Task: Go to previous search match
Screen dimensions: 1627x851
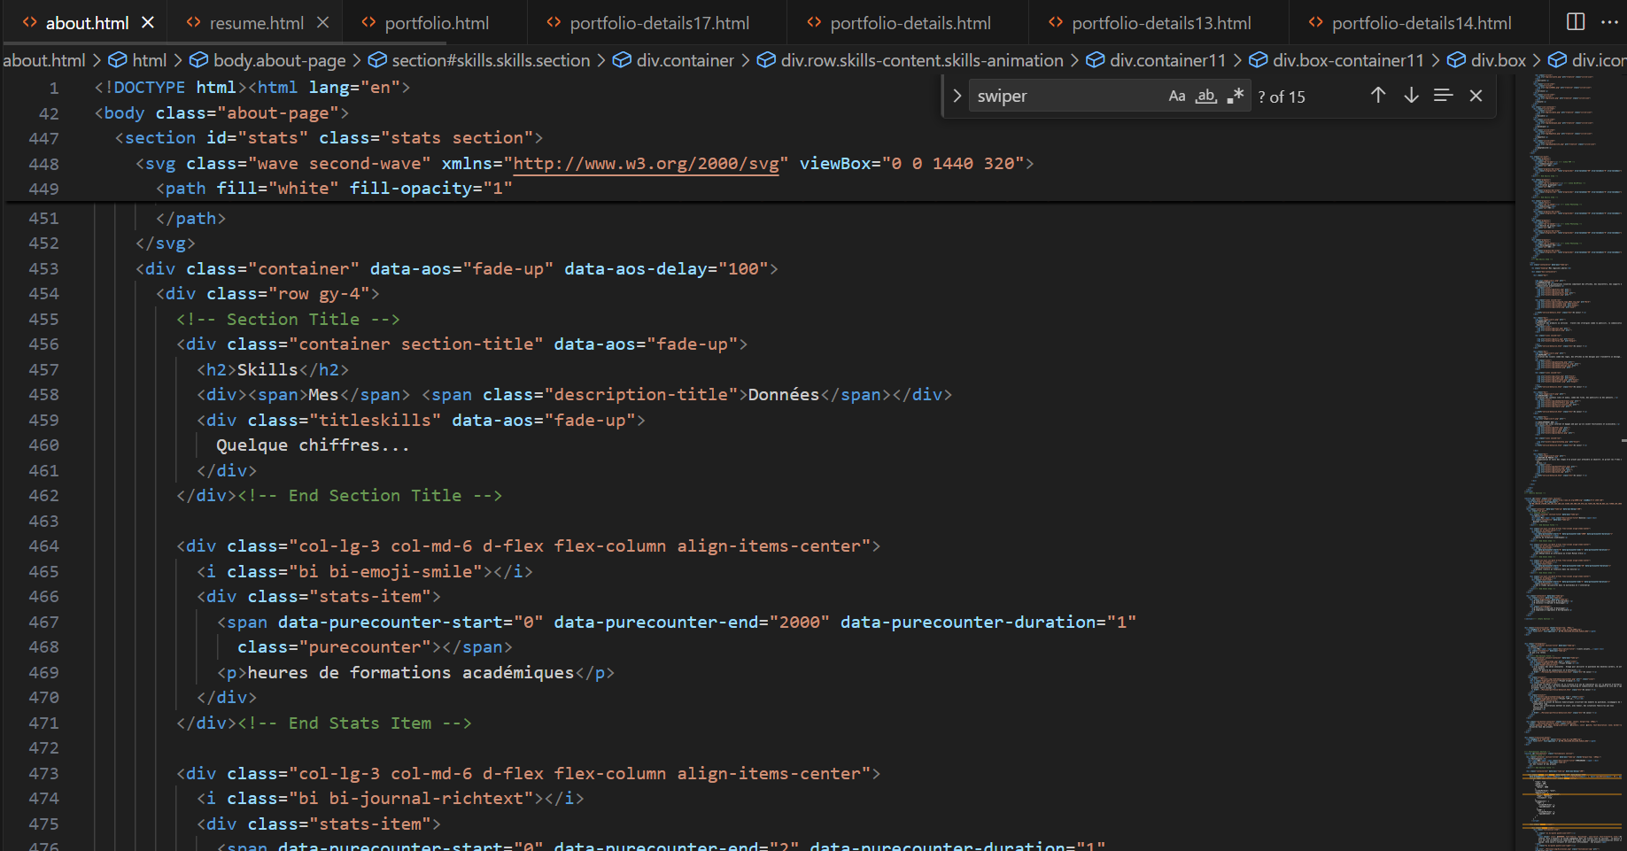Action: [x=1377, y=96]
